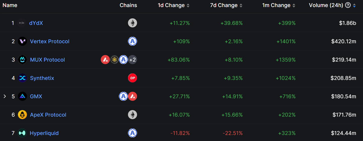The height and width of the screenshot is (141, 363).
Task: Show MUX Protocol's +2 more chains
Action: [x=133, y=60]
